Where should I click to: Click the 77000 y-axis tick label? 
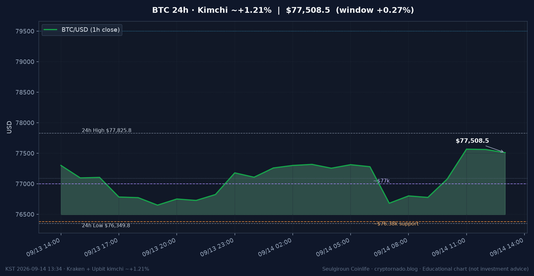click(x=25, y=184)
